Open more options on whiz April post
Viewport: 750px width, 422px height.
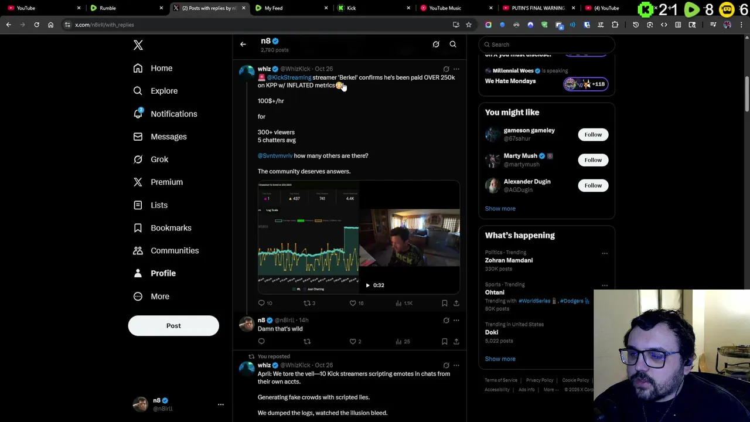pos(456,366)
